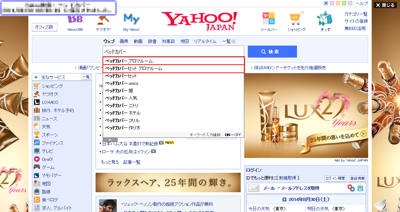Screen dimensions: 400x212
Task: Click the テレビ icon in the sidebar
Action: 37,151
